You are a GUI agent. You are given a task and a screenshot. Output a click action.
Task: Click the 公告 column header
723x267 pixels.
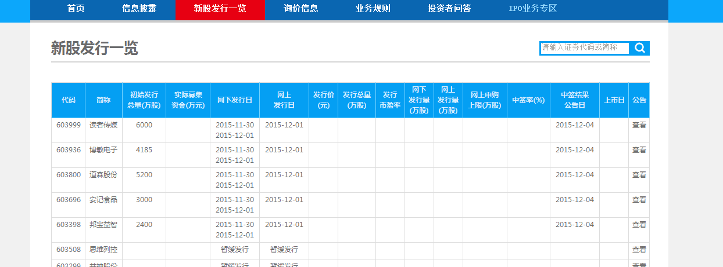tap(639, 100)
